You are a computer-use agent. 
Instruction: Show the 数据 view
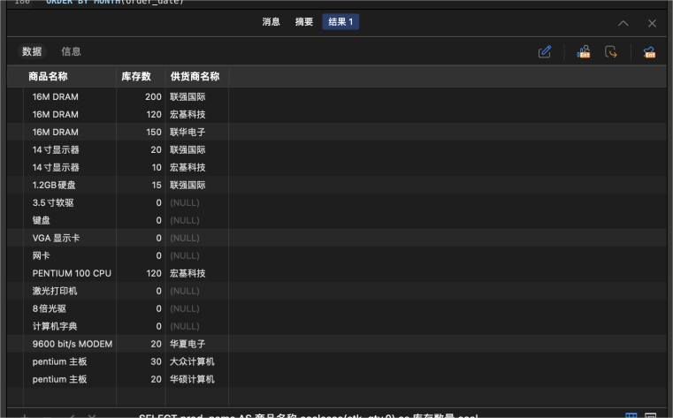[32, 51]
